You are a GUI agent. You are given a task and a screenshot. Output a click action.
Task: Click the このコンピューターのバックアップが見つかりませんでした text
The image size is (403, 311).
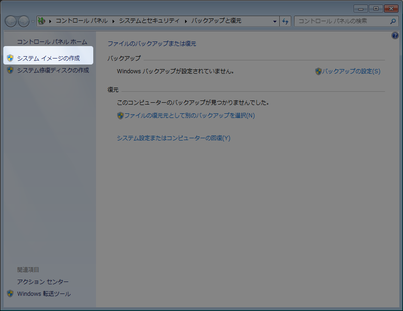(193, 103)
